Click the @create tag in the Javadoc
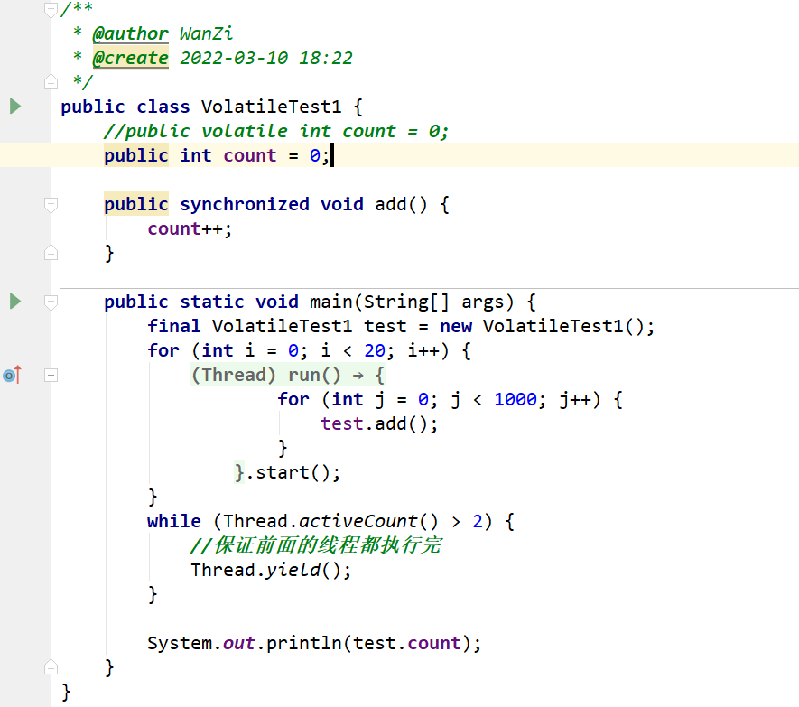This screenshot has height=707, width=799. tap(129, 58)
